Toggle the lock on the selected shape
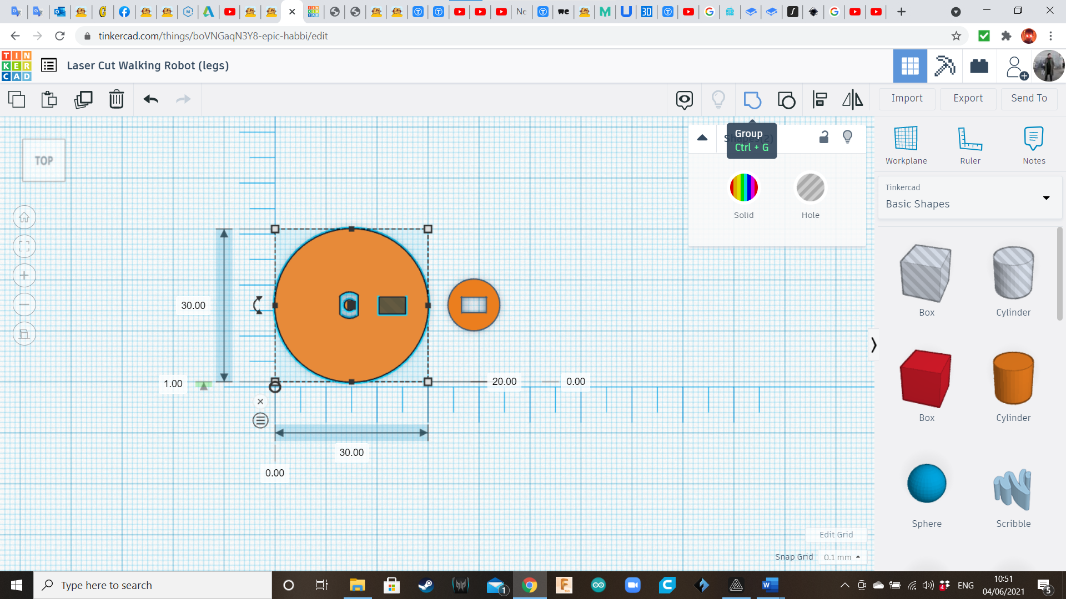This screenshot has width=1066, height=599. pos(823,137)
